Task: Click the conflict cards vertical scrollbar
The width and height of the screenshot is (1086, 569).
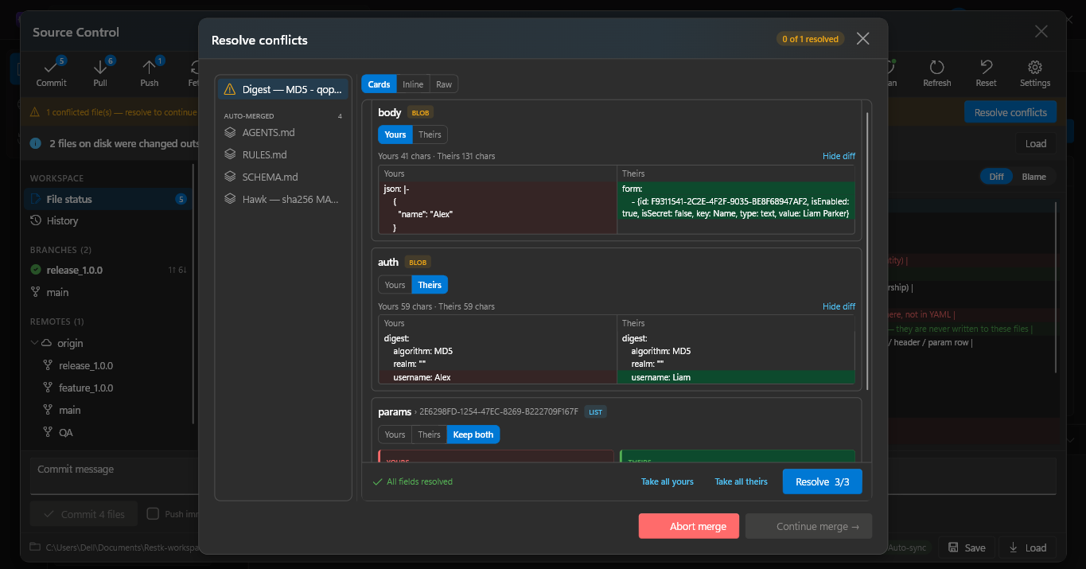Action: 867,251
